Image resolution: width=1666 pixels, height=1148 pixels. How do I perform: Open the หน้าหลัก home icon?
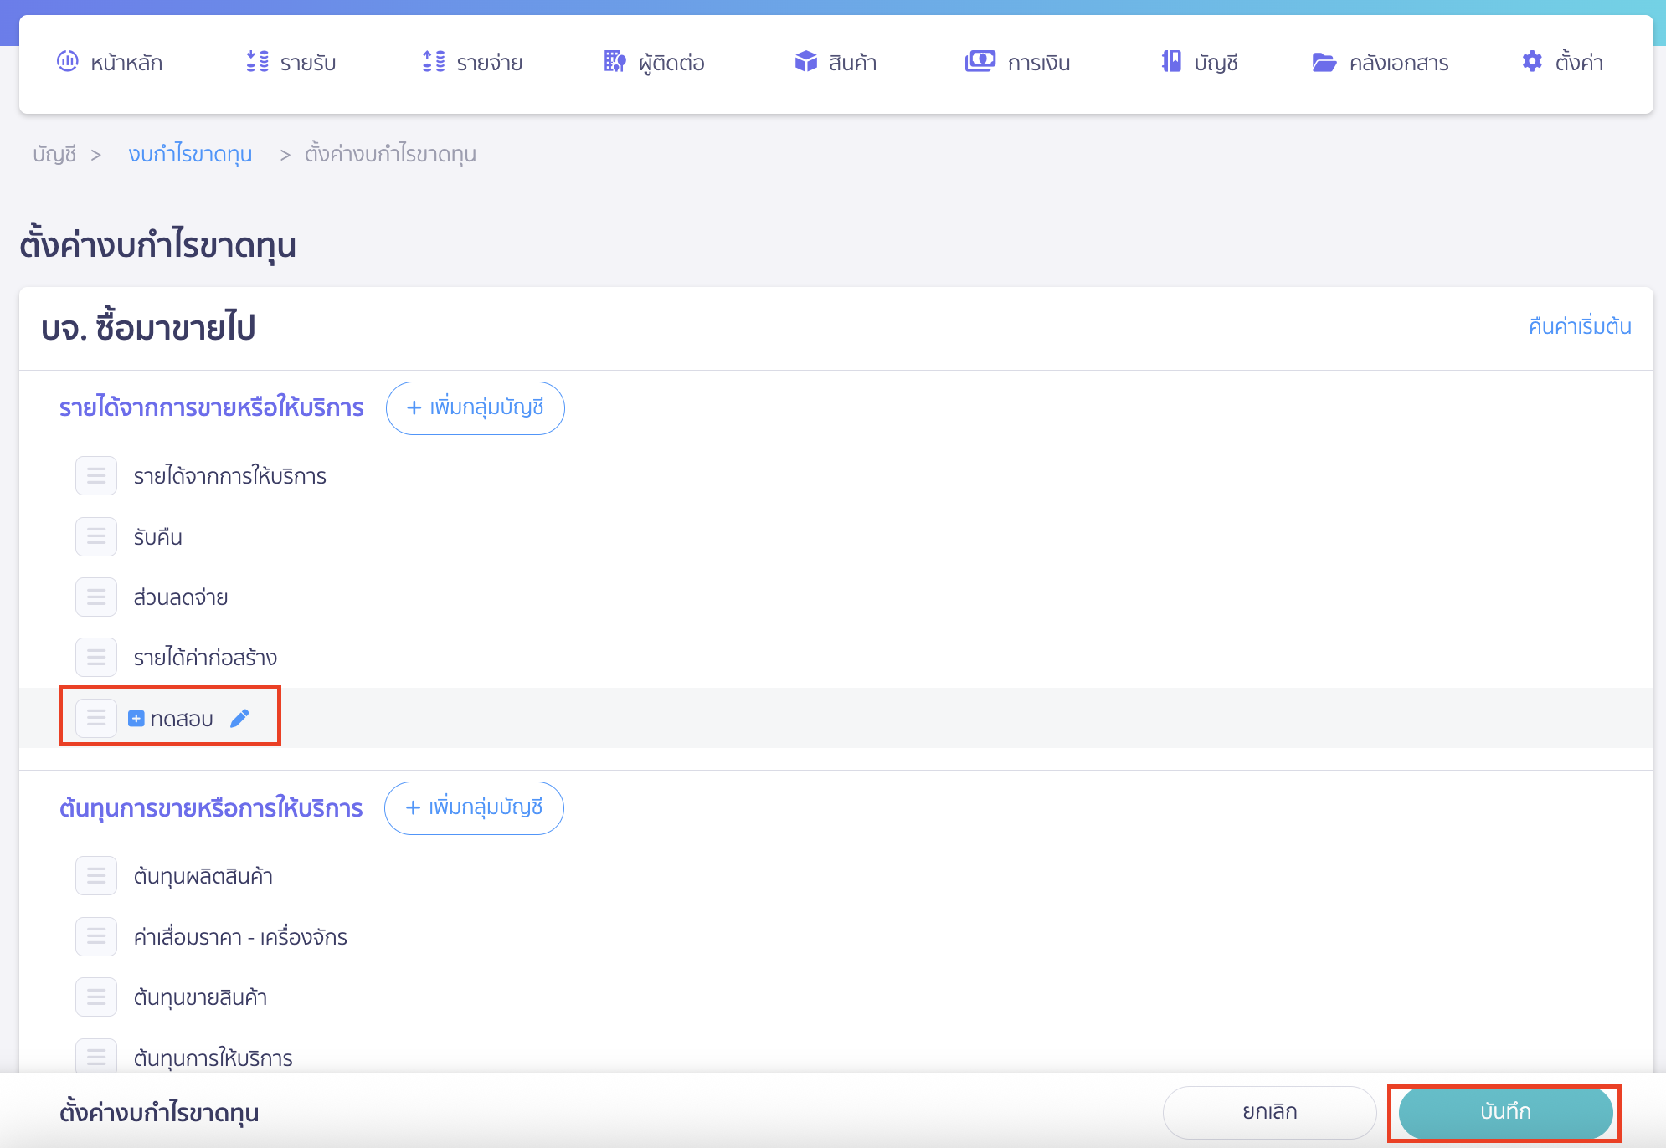(x=69, y=61)
